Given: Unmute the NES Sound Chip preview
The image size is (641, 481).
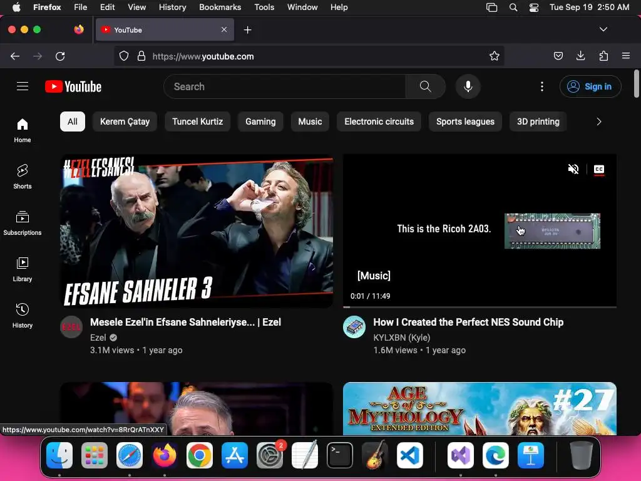Looking at the screenshot, I should coord(573,169).
